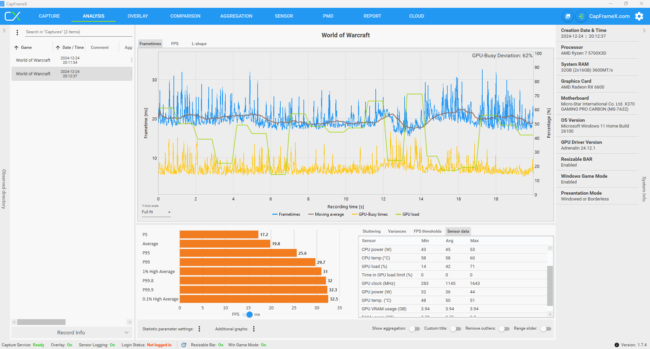This screenshot has height=349, width=650.
Task: Click the Average bar in statistics chart
Action: (225, 244)
